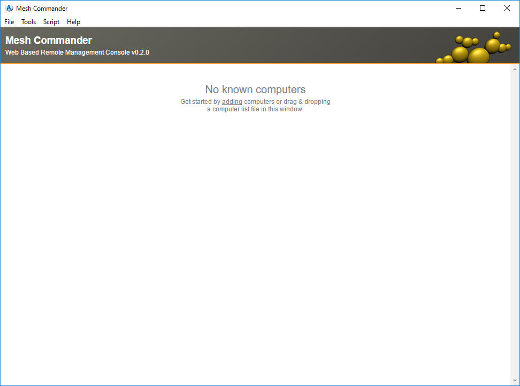Click the empty white computer list area
Screen dimensions: 520x386
[255, 241]
